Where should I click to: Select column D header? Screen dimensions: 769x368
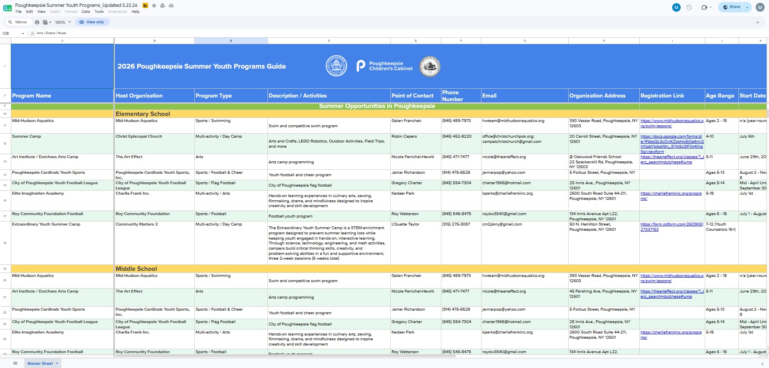point(329,41)
